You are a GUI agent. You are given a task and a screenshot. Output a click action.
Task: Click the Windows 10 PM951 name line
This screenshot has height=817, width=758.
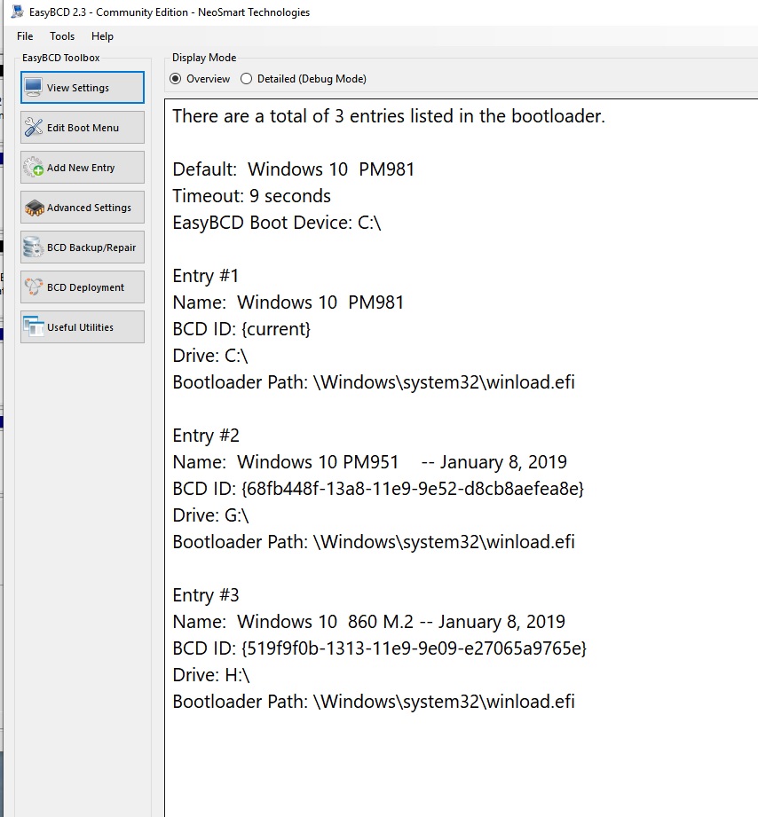point(369,461)
